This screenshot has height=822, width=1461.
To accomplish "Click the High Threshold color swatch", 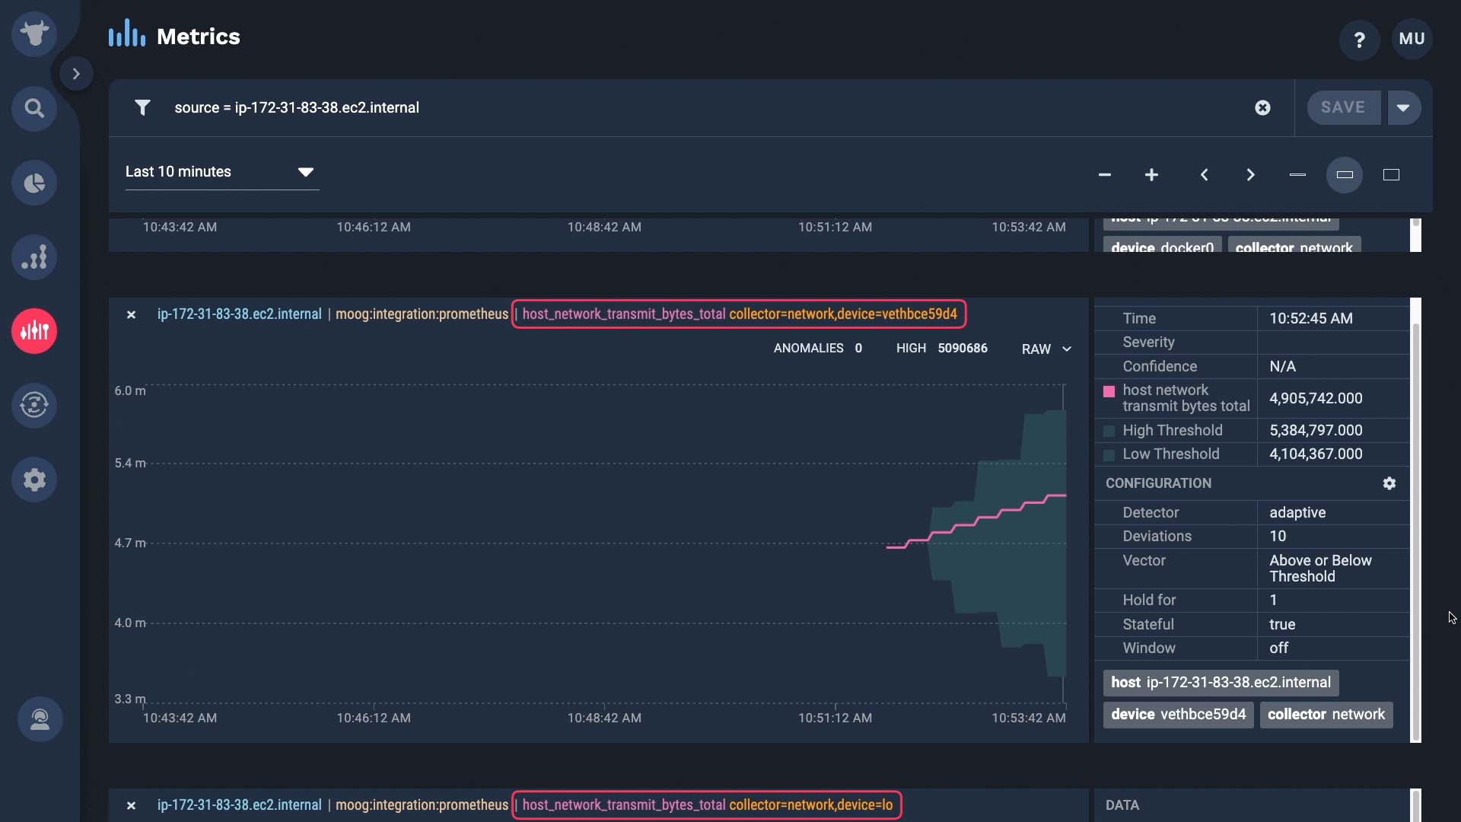I will (x=1109, y=431).
